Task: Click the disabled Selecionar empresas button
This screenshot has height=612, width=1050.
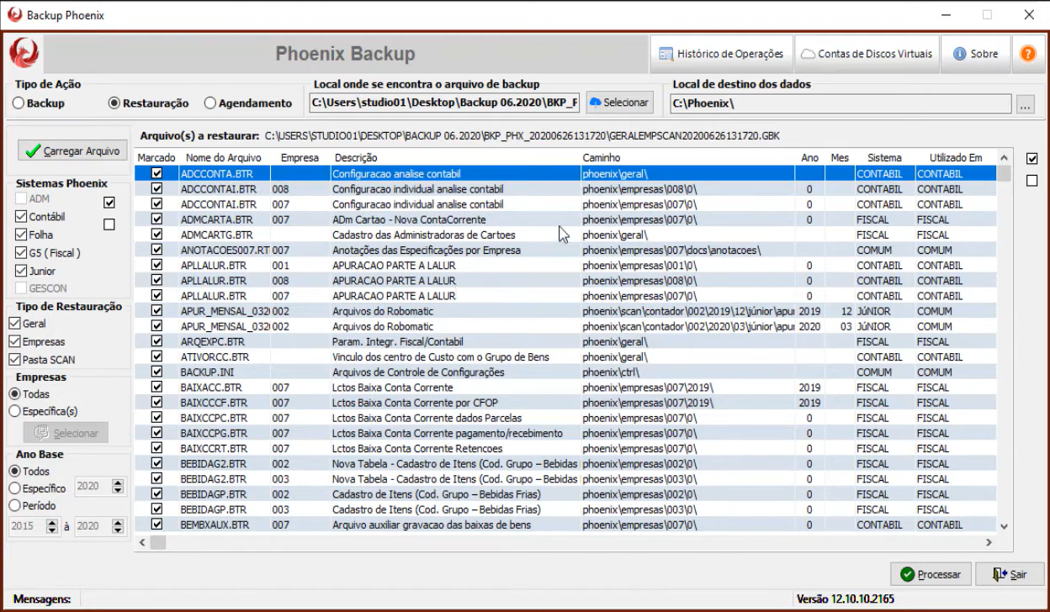Action: 66,433
